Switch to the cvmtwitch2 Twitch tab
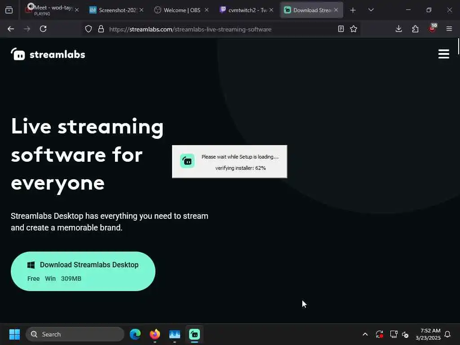This screenshot has height=345, width=460. click(247, 10)
